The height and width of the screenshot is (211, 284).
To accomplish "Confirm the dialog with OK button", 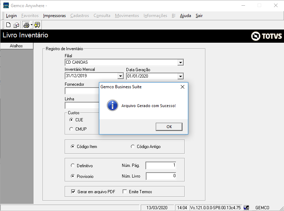I will pos(169,127).
